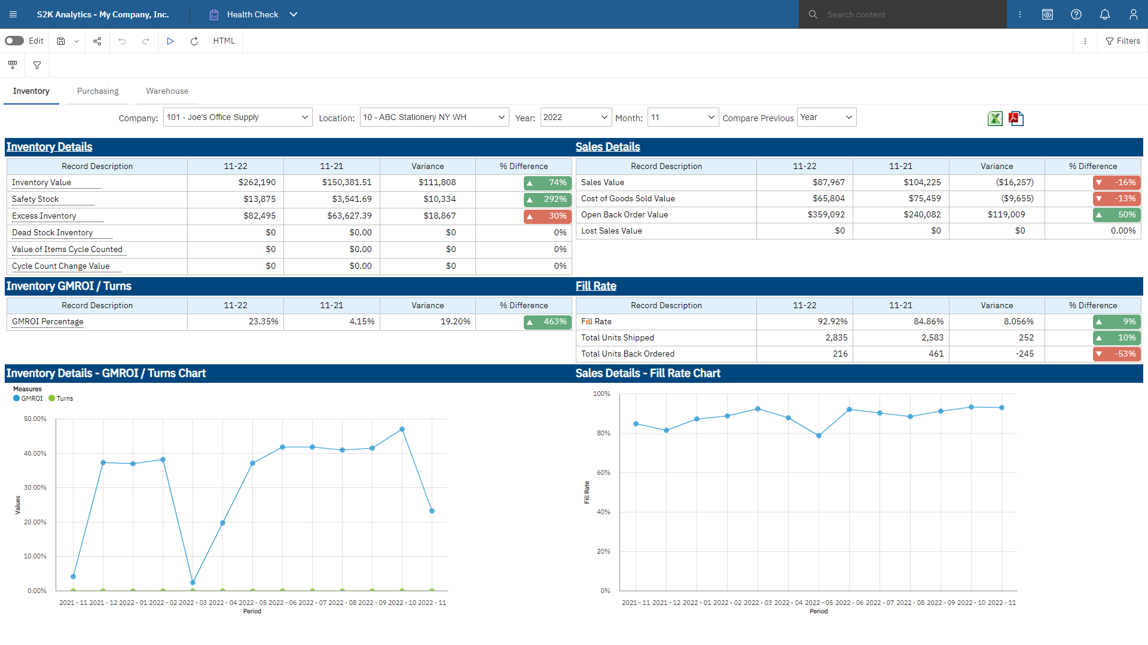
Task: Share the current report
Action: coord(97,41)
